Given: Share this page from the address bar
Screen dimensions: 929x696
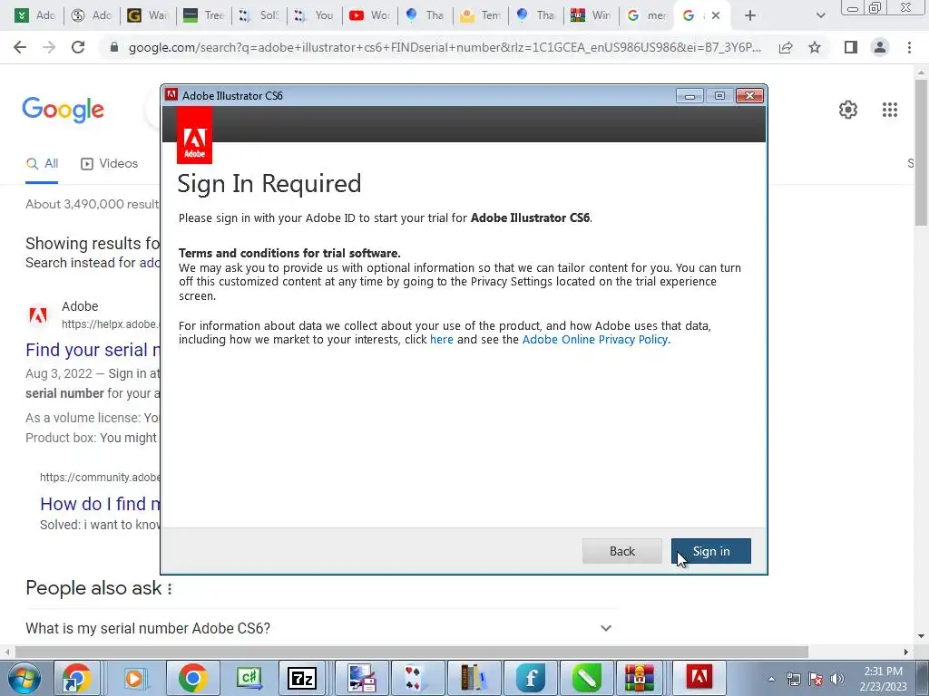Looking at the screenshot, I should [786, 47].
